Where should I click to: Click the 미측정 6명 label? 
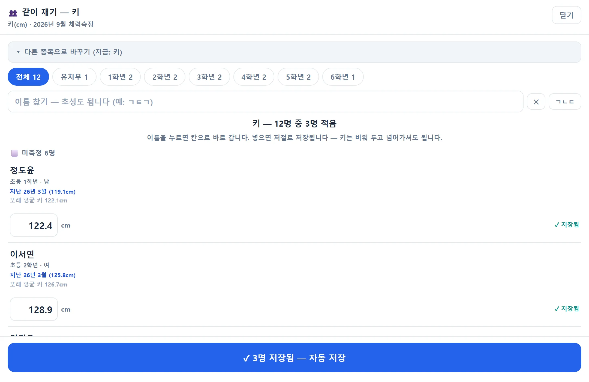[38, 153]
